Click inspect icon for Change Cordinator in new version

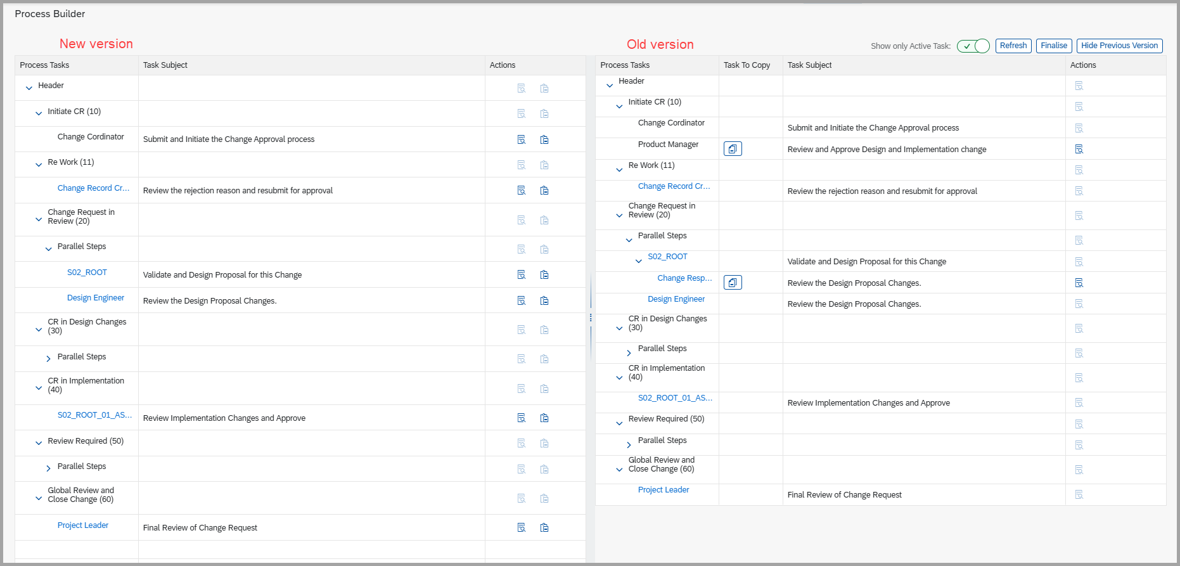pyautogui.click(x=521, y=139)
